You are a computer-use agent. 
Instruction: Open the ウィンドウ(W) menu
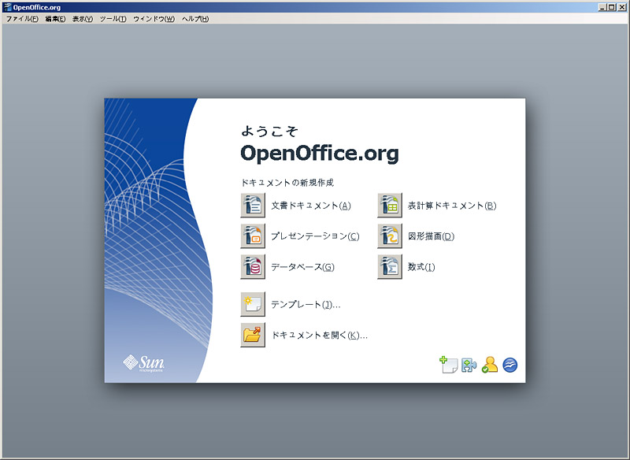pos(154,19)
